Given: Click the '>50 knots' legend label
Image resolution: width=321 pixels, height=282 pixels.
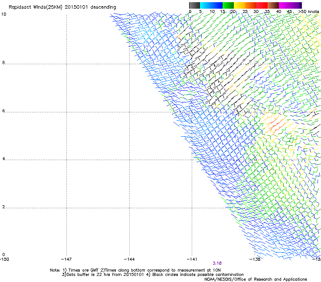Looking at the screenshot, I should pyautogui.click(x=308, y=12).
